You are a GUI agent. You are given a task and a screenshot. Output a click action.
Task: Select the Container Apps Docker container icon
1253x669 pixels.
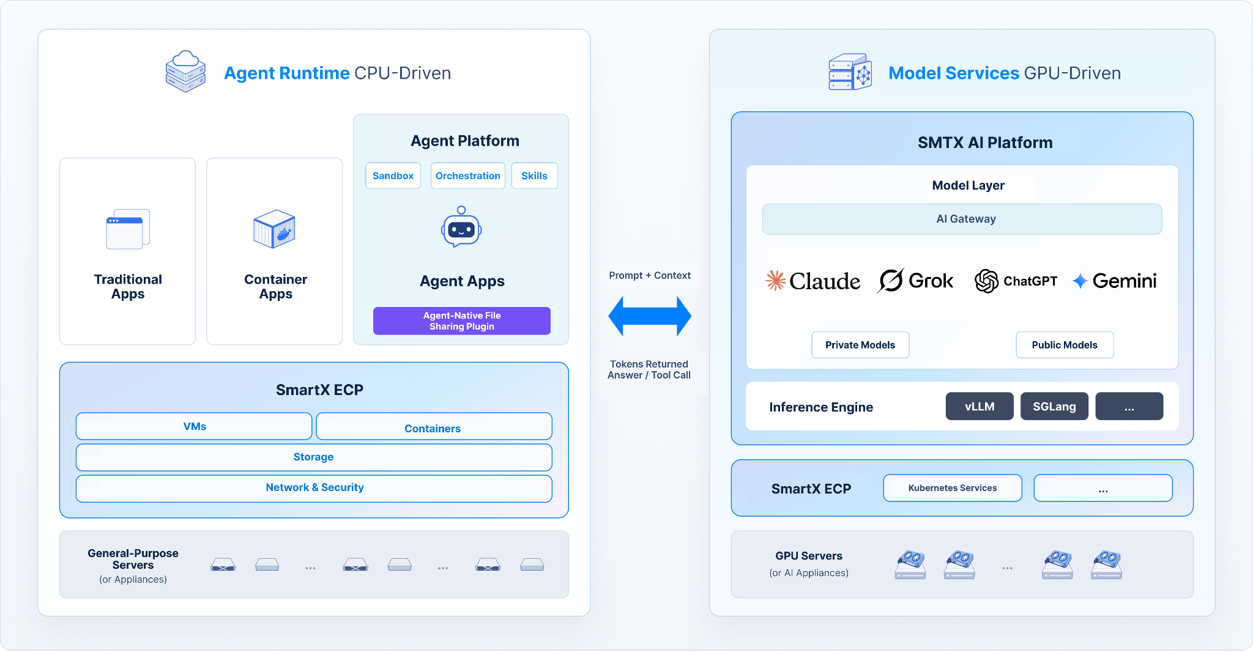click(x=275, y=229)
